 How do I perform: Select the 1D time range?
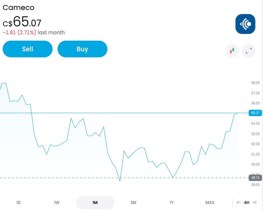19,202
